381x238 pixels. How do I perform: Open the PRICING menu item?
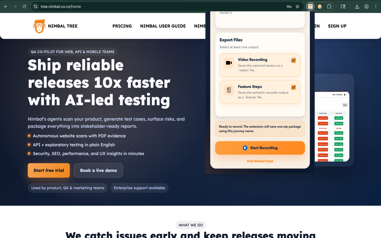[122, 26]
